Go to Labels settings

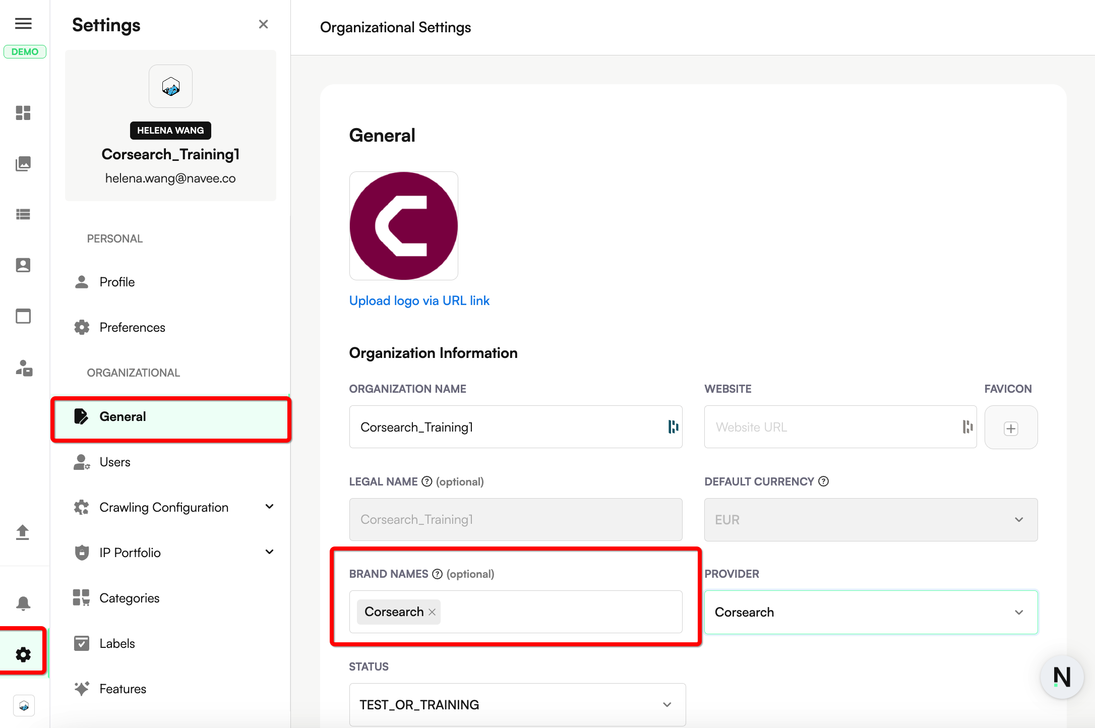[117, 643]
